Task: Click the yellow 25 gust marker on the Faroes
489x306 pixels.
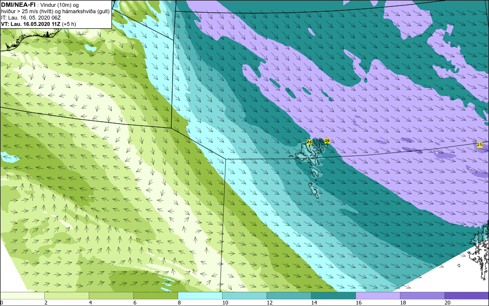Action: click(x=327, y=141)
